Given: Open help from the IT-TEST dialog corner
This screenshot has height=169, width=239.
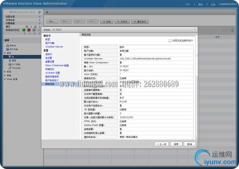Looking at the screenshot, I should (194, 30).
